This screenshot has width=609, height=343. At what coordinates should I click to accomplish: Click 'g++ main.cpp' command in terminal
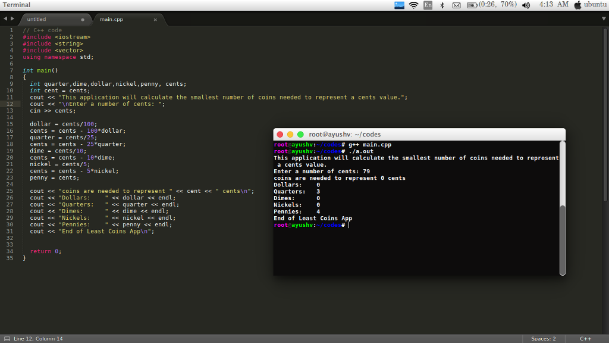pyautogui.click(x=370, y=145)
